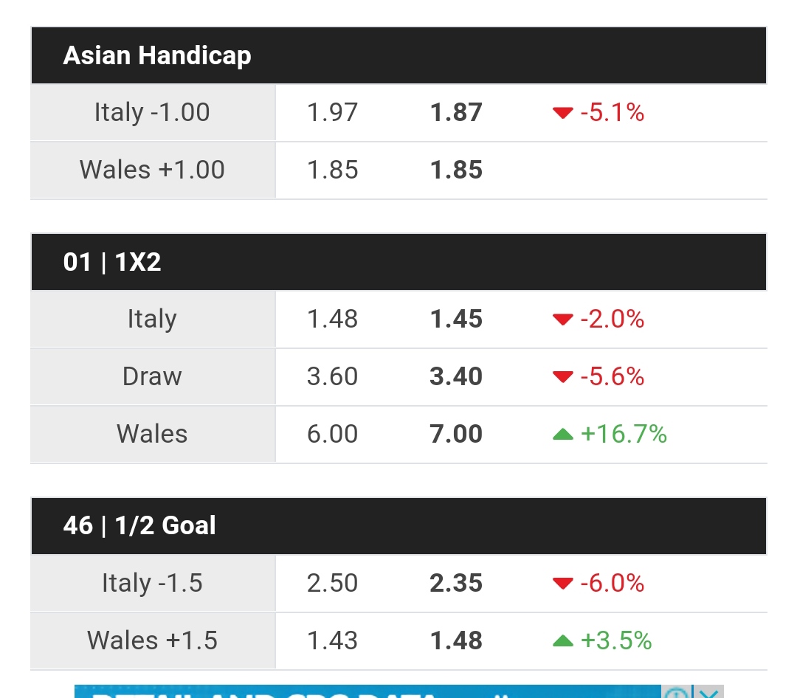Click opening odds 1.97 for Italy -1.00
The image size is (797, 698).
pyautogui.click(x=332, y=112)
